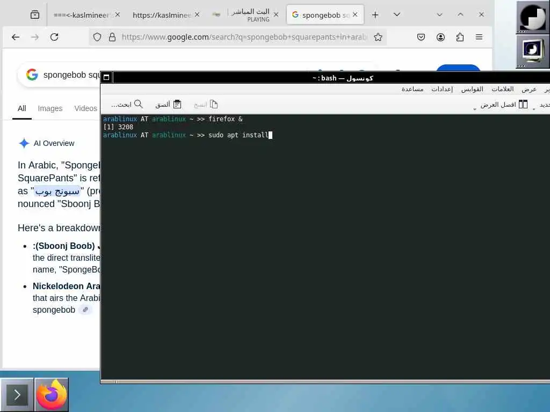Open the إعدادات menu in Konsole
Image resolution: width=550 pixels, height=412 pixels.
(x=442, y=89)
